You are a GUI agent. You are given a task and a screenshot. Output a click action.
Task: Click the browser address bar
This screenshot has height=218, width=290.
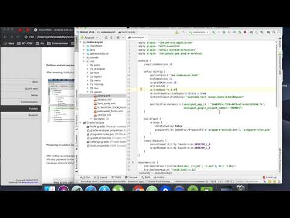[49, 37]
